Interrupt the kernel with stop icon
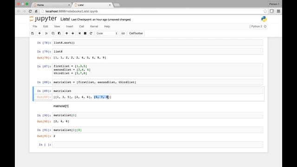This screenshot has width=297, height=167. pyautogui.click(x=85, y=33)
